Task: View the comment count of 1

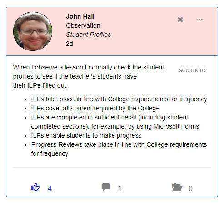Action: (x=120, y=188)
